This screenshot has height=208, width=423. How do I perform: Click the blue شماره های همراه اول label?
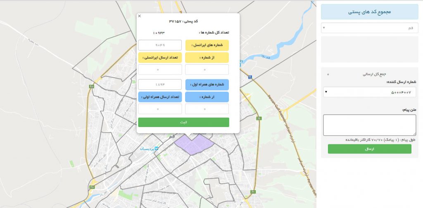207,84
